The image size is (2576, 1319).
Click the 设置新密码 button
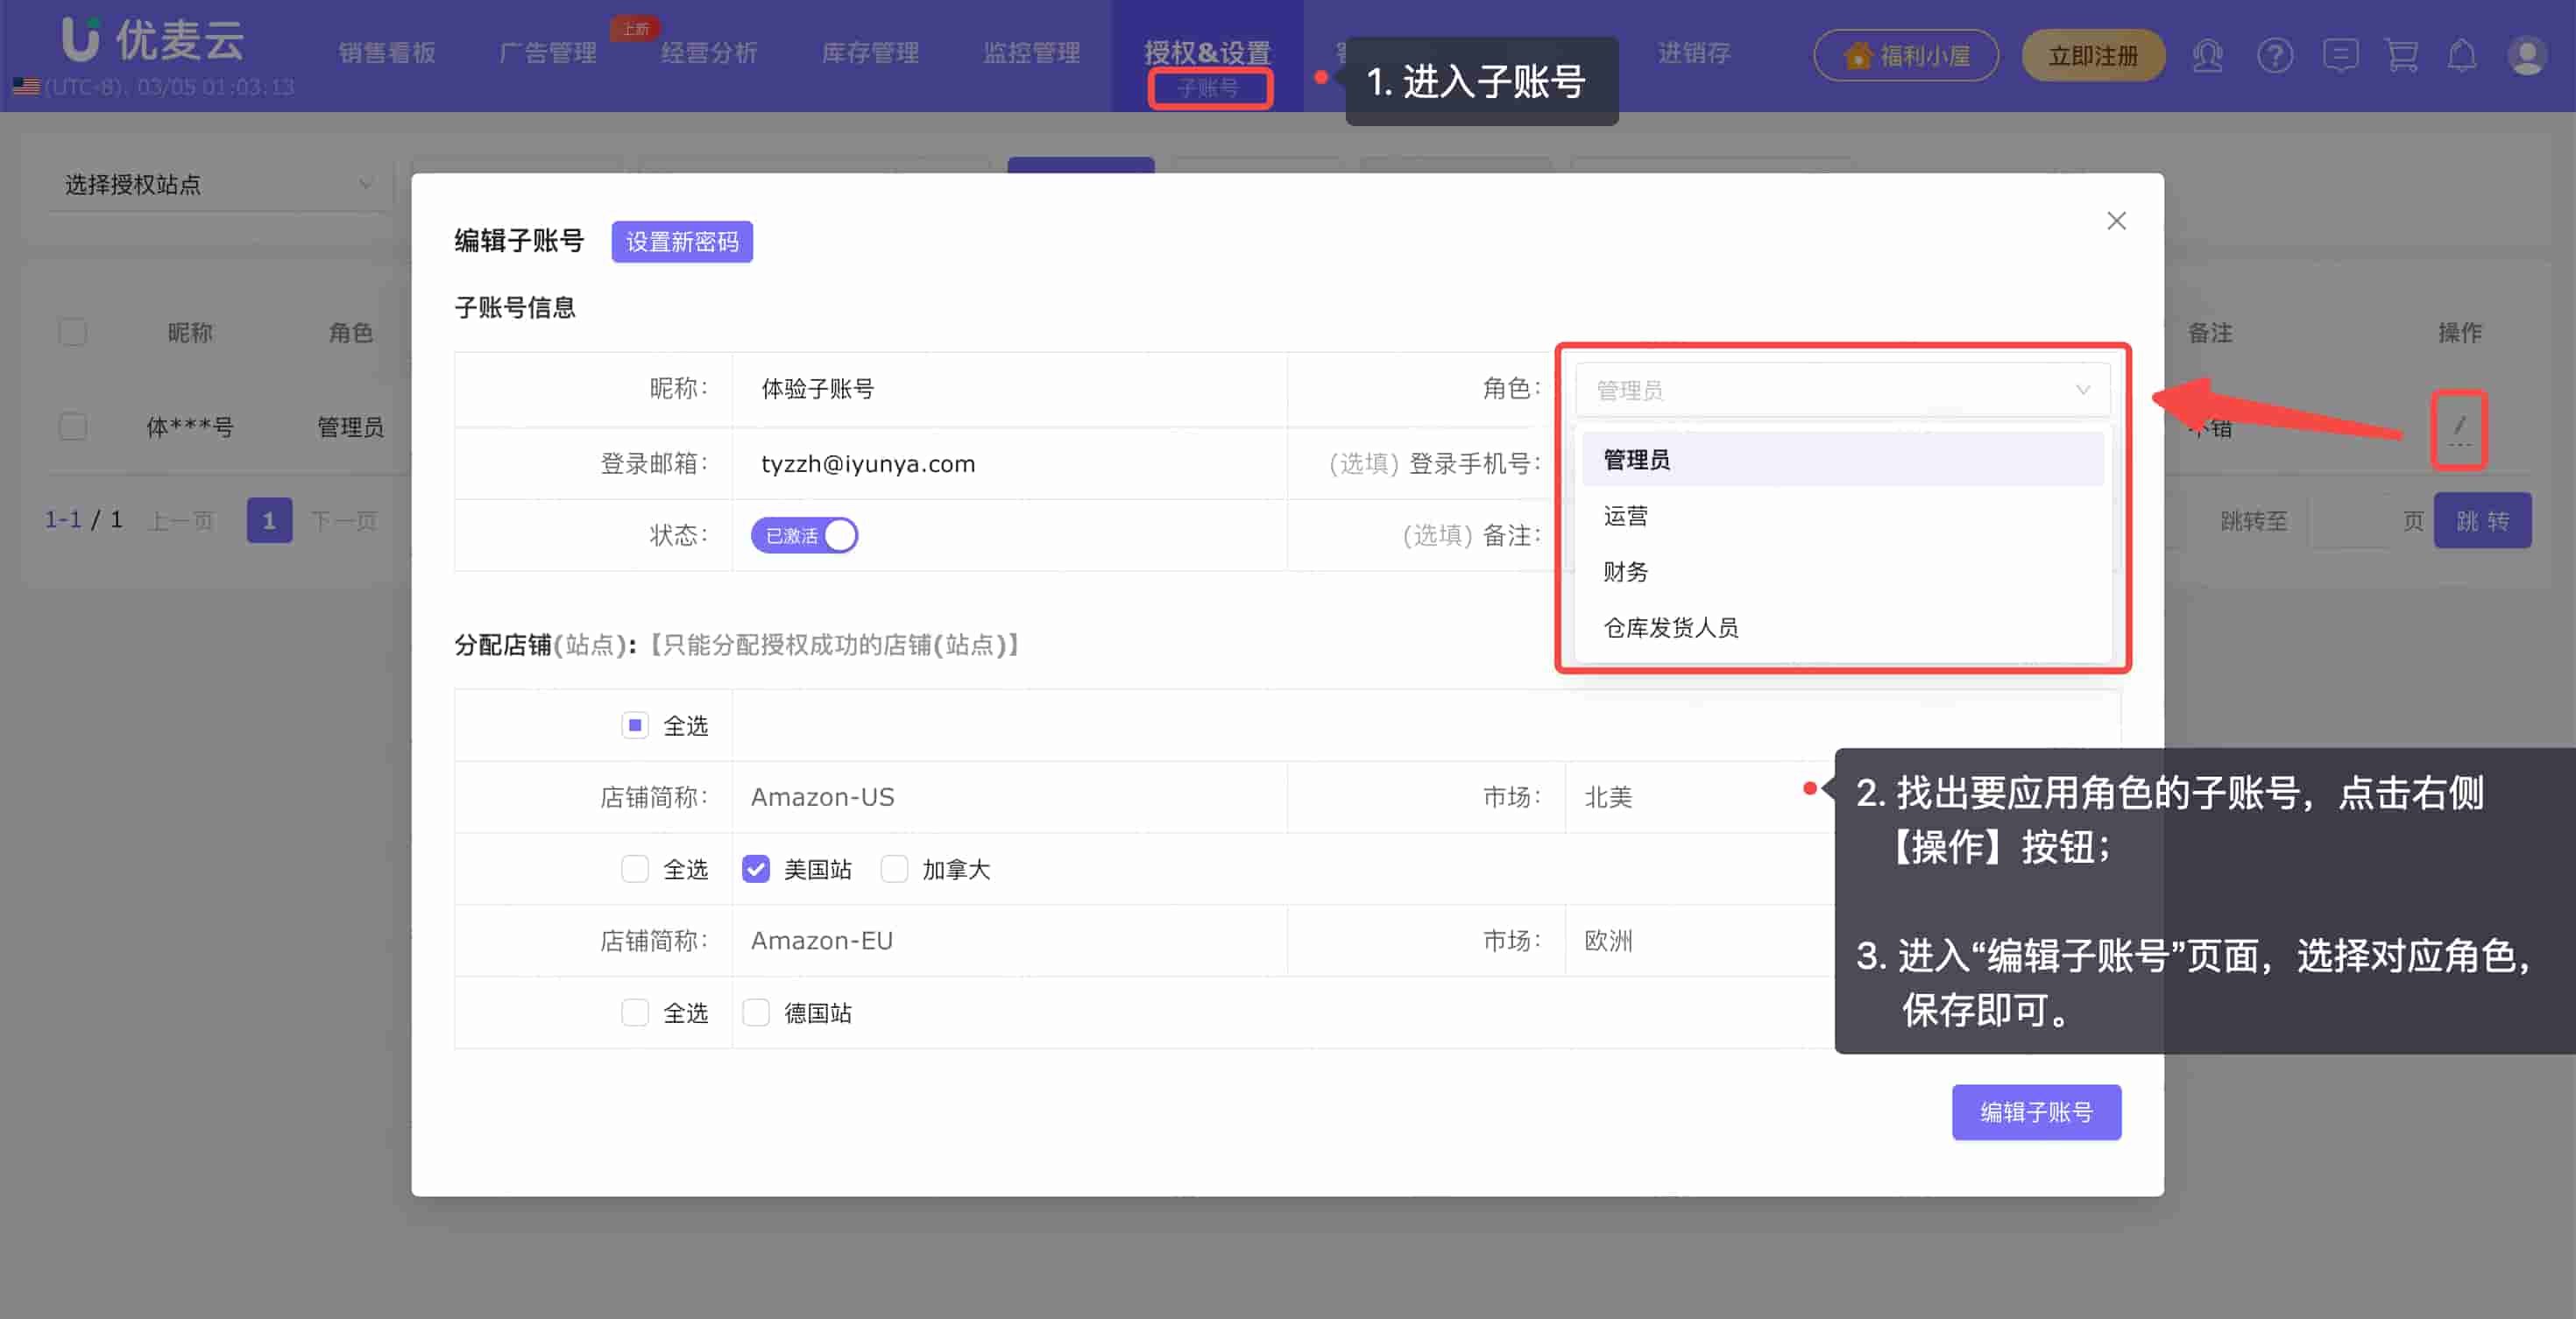tap(682, 242)
